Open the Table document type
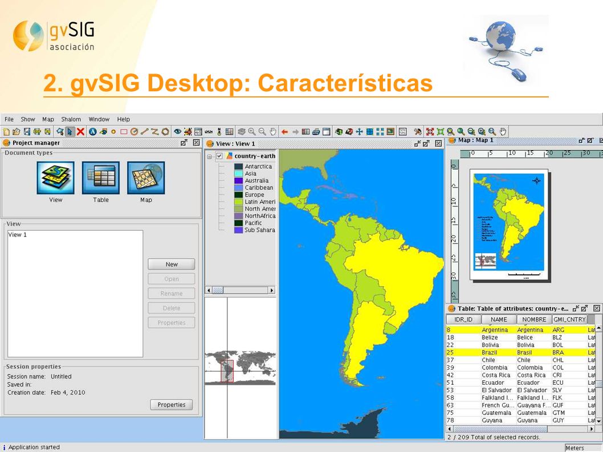603x452 pixels. pyautogui.click(x=101, y=178)
